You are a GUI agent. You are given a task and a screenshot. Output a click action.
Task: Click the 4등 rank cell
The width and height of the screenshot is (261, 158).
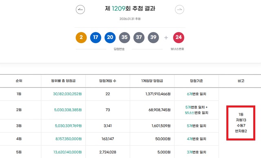(19, 139)
